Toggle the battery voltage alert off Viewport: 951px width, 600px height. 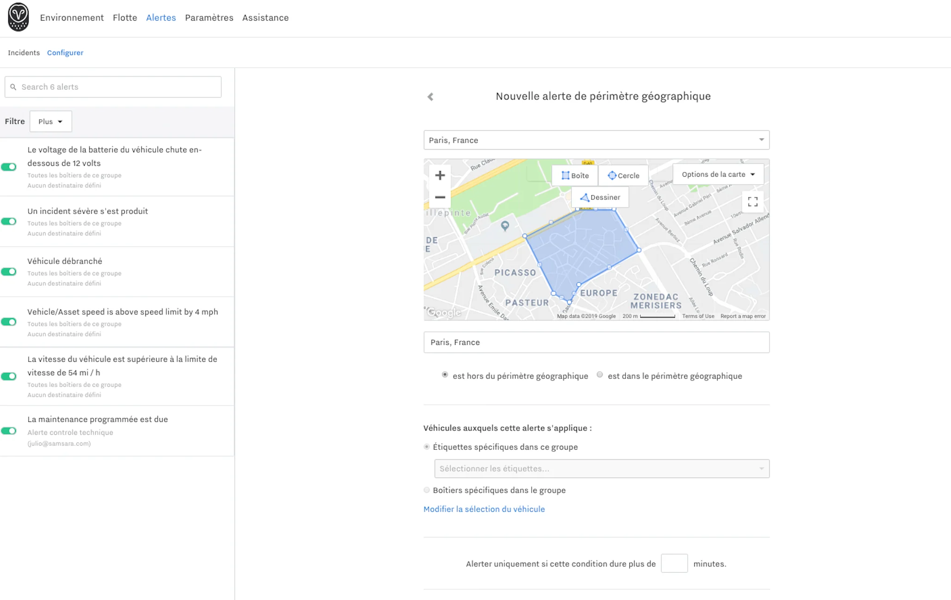click(9, 167)
